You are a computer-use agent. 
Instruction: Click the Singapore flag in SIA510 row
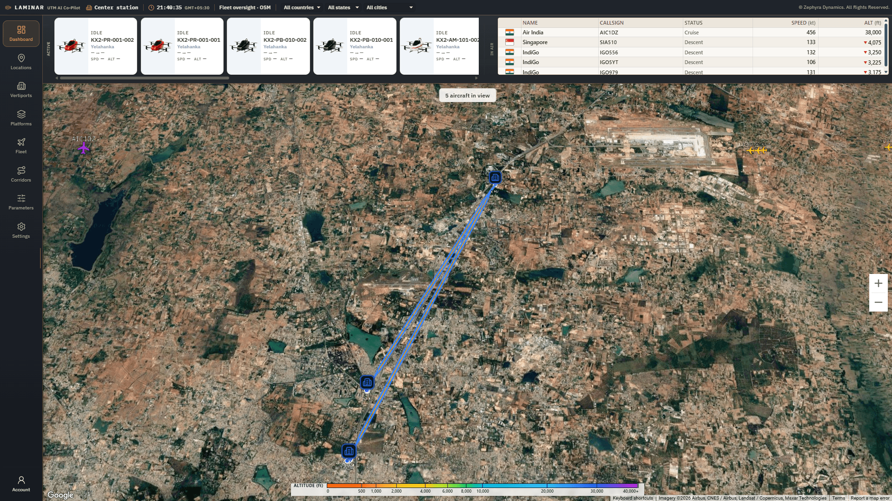pyautogui.click(x=509, y=42)
